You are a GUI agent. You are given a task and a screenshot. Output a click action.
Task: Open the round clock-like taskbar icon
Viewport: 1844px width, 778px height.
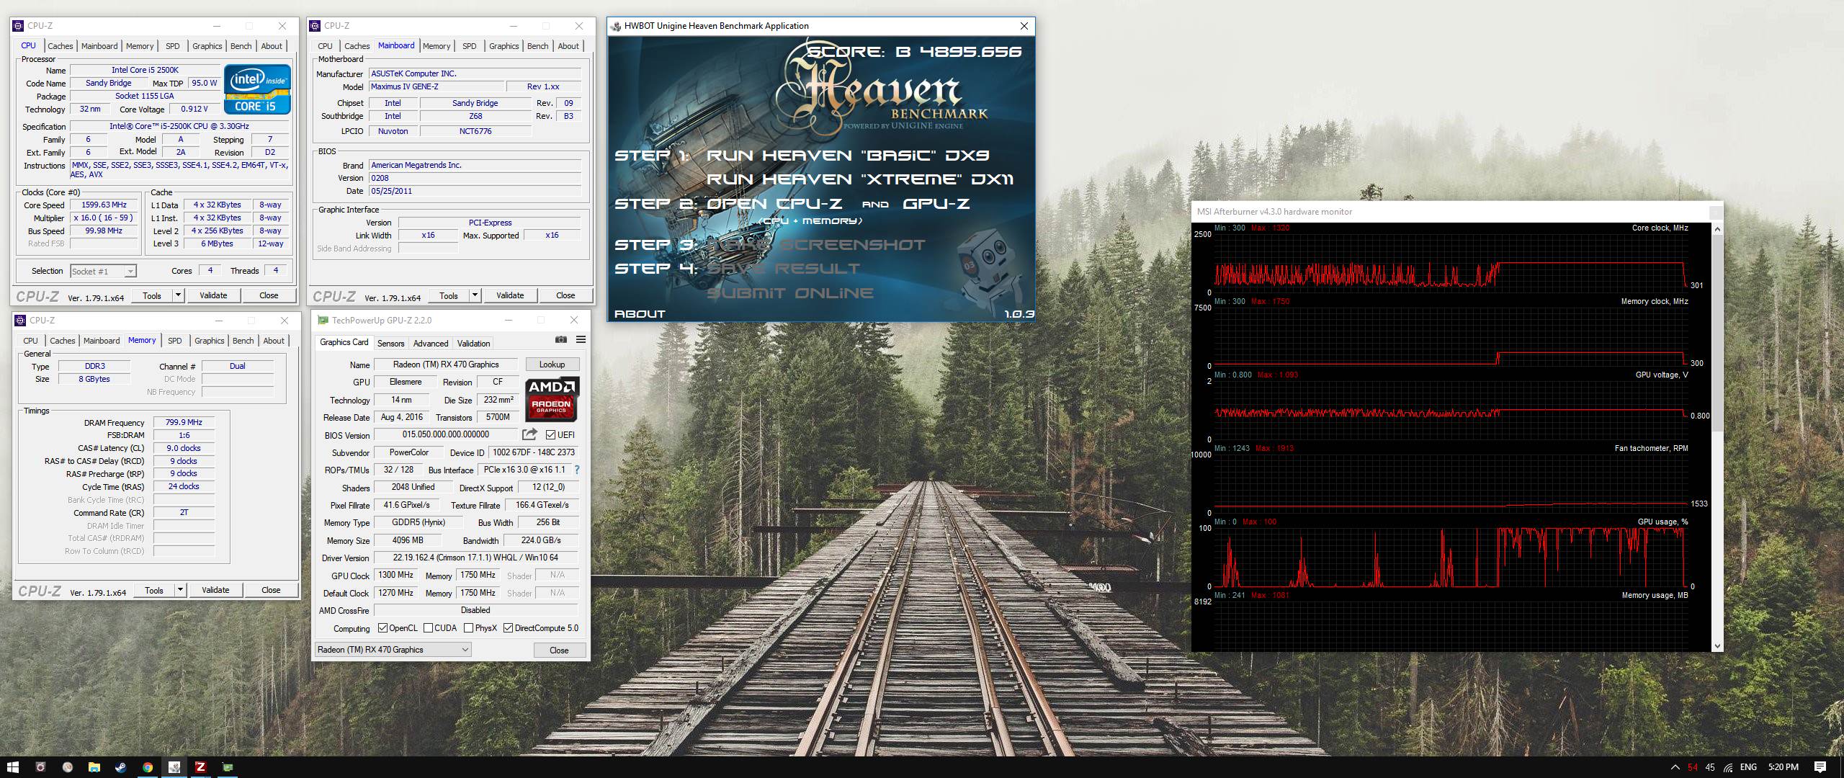[67, 767]
